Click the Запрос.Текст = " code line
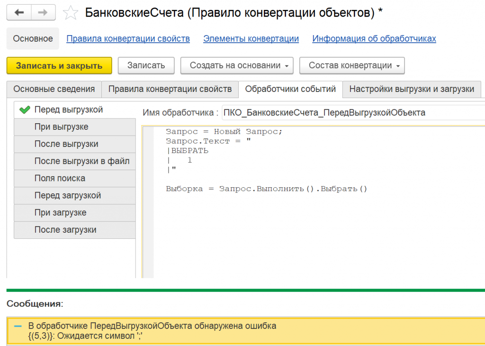This screenshot has width=485, height=346. pyautogui.click(x=208, y=141)
